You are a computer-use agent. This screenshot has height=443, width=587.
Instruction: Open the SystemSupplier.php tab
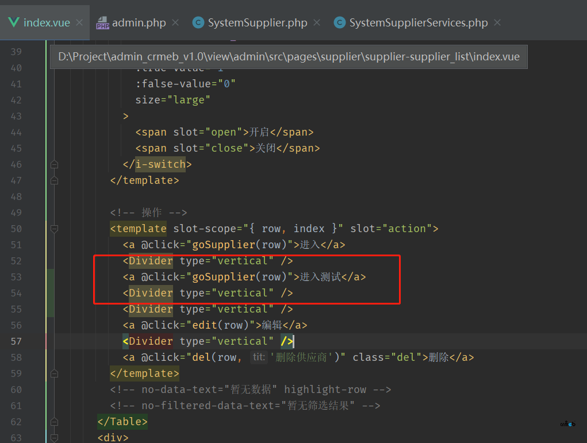(x=257, y=23)
